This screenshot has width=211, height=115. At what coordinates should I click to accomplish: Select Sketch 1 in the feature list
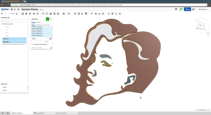14,39
